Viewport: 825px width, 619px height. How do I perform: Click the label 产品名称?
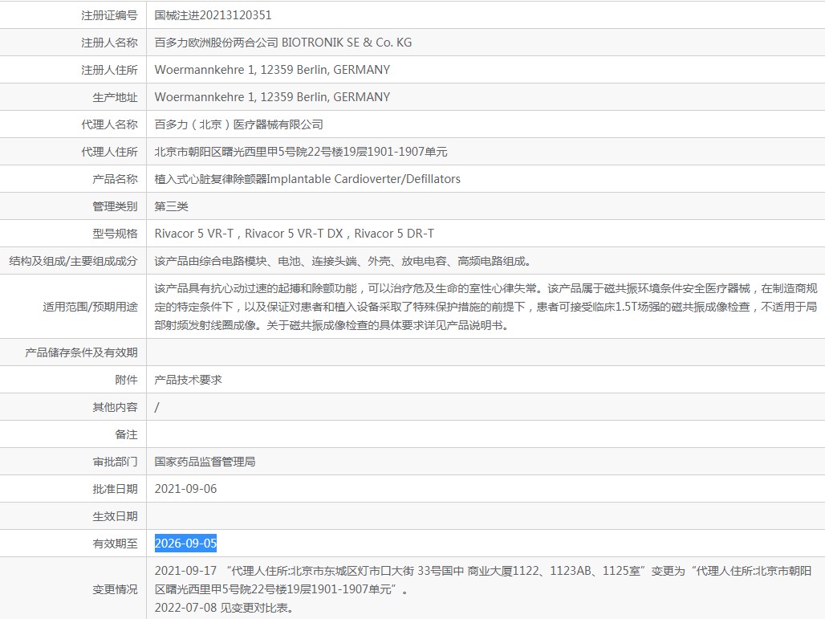tap(116, 179)
